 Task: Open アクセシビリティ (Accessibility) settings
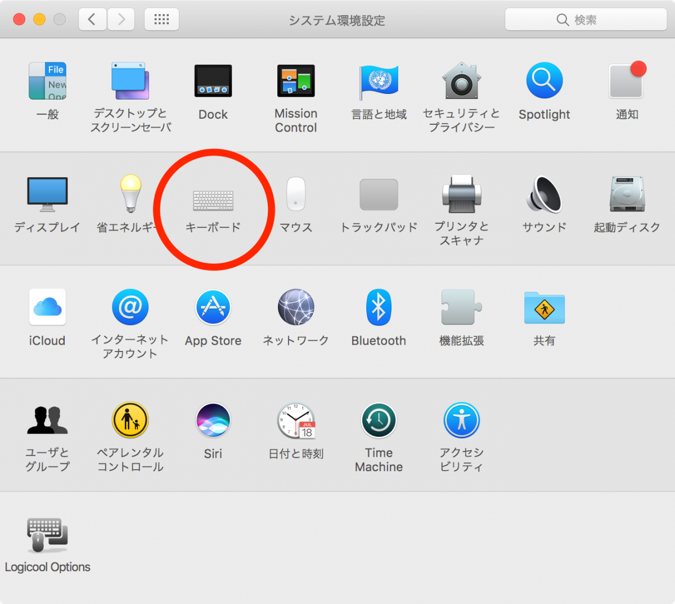click(x=461, y=420)
